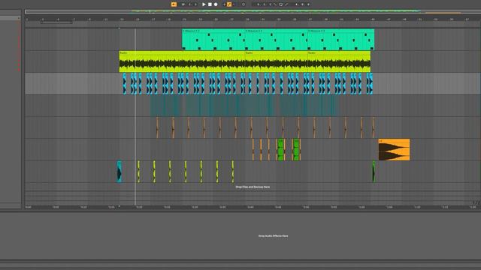Select the last thin yellow clip on the bottom track
The image size is (481, 270).
pyautogui.click(x=233, y=172)
